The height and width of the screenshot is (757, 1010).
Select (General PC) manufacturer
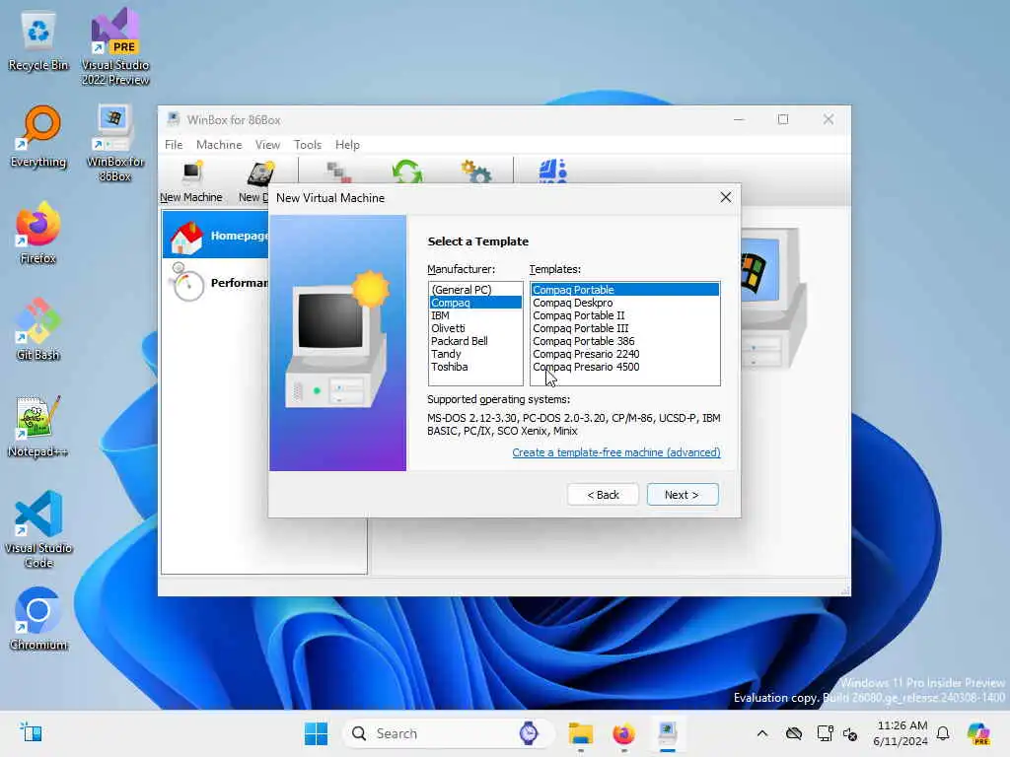[x=475, y=290]
